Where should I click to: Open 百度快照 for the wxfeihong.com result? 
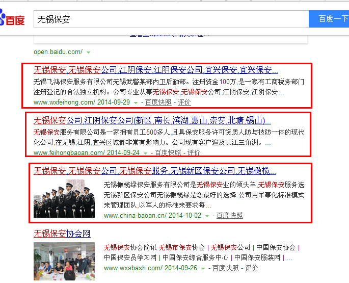tap(158, 102)
